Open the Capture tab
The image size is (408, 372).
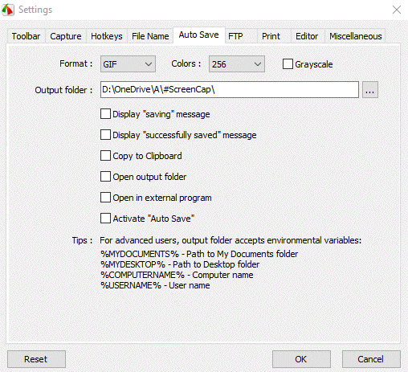tap(66, 36)
